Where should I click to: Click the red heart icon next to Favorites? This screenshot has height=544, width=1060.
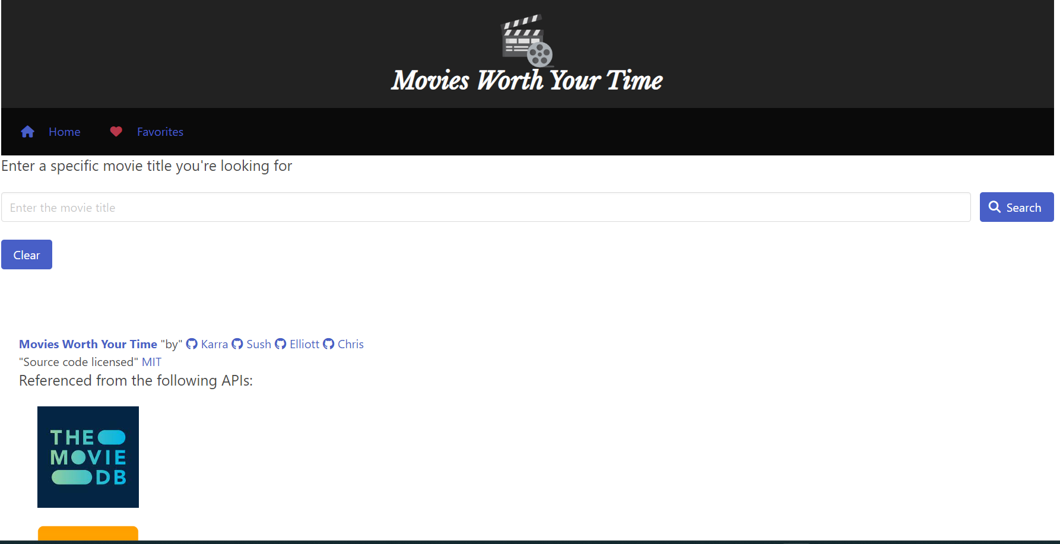(x=116, y=131)
